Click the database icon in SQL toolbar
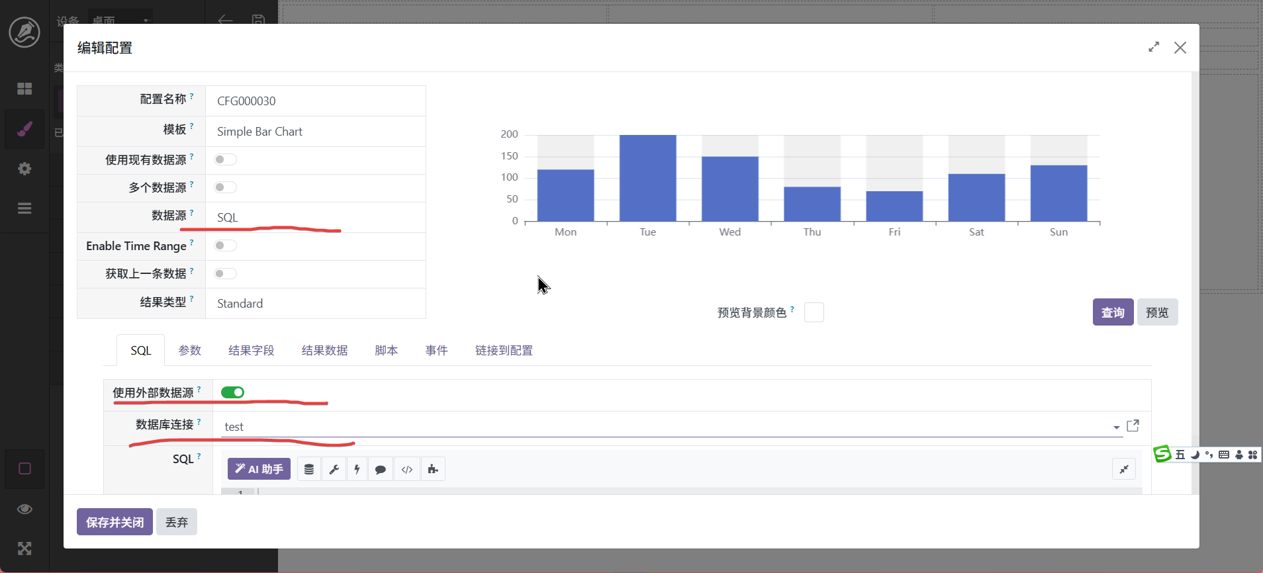 (309, 469)
